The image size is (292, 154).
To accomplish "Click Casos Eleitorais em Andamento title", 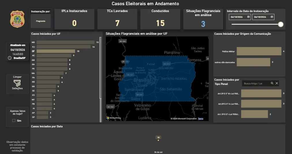I will pyautogui.click(x=145, y=3).
